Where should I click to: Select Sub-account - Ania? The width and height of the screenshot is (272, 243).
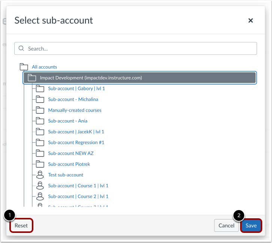coord(68,121)
